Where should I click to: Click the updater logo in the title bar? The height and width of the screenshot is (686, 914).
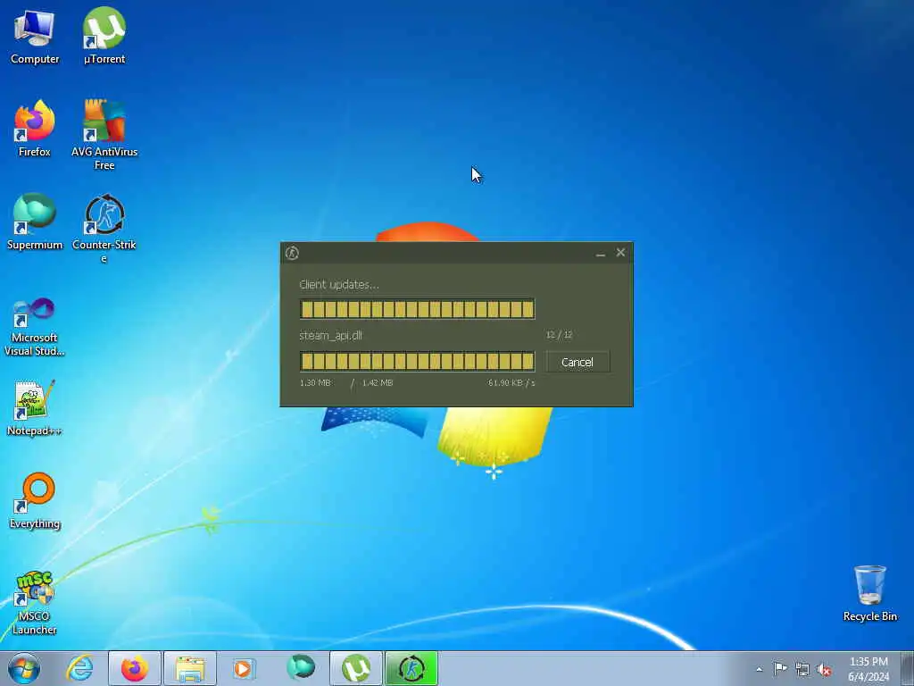[292, 253]
